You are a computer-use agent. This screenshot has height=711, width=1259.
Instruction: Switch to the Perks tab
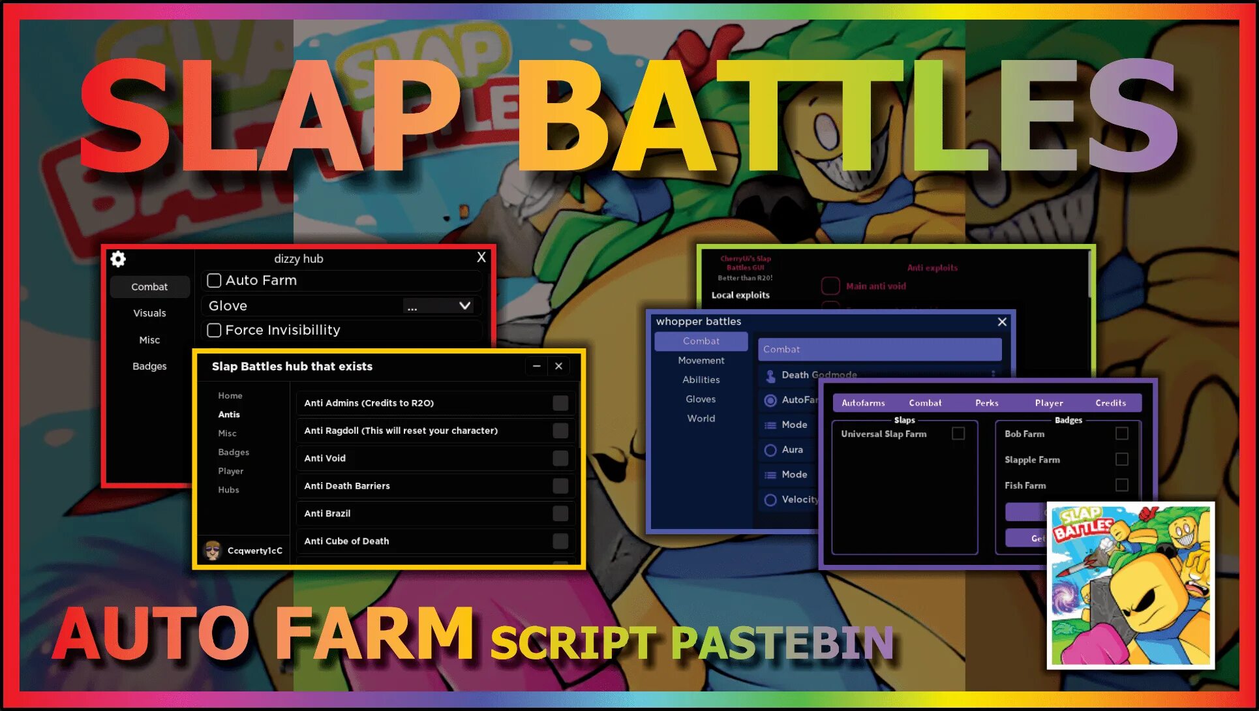(986, 403)
